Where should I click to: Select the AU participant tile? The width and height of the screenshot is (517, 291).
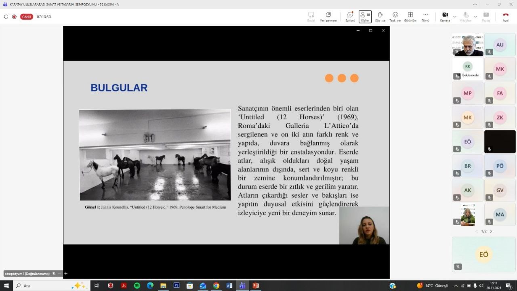[x=500, y=44]
